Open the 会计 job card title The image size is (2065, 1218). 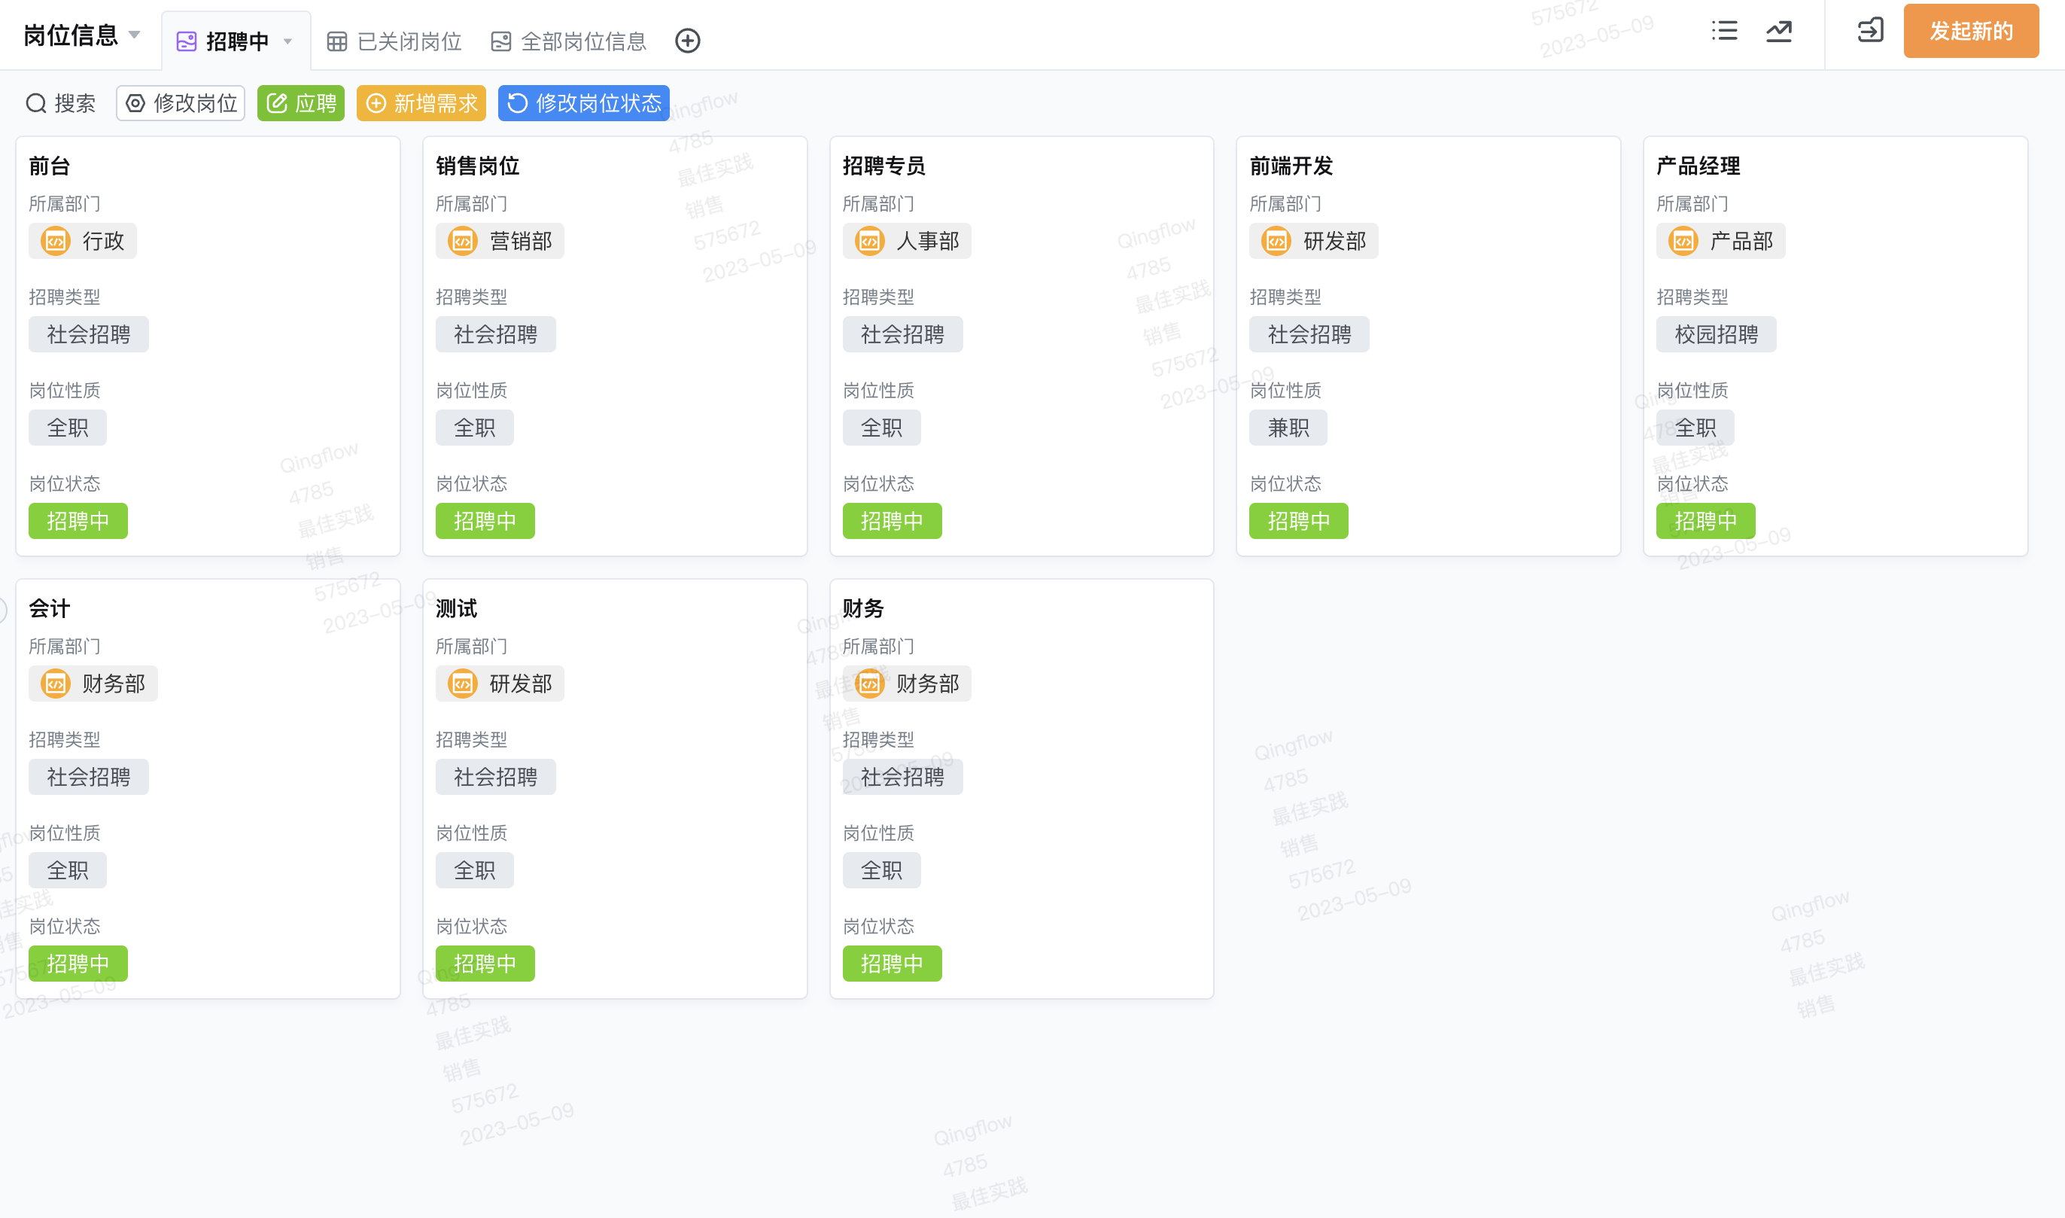pos(49,609)
